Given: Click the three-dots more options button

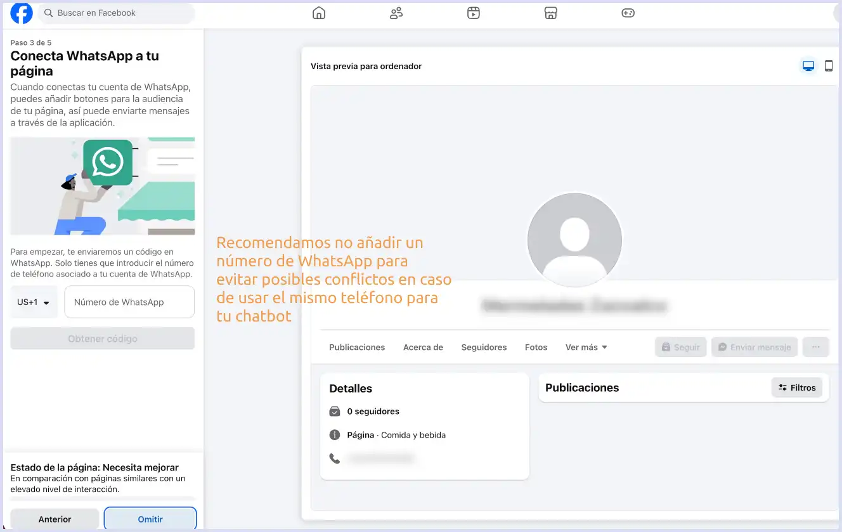Looking at the screenshot, I should (816, 347).
